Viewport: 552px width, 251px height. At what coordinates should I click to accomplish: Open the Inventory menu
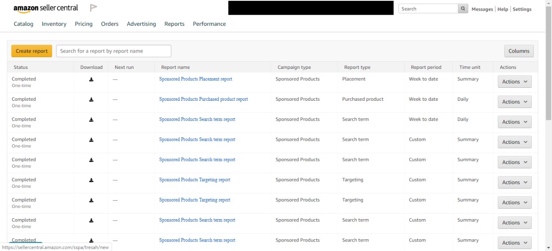click(x=54, y=24)
